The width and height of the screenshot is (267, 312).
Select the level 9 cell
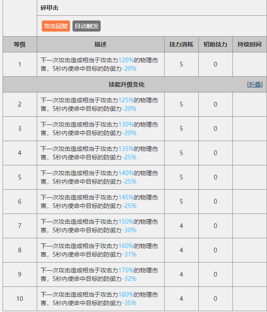[20, 274]
